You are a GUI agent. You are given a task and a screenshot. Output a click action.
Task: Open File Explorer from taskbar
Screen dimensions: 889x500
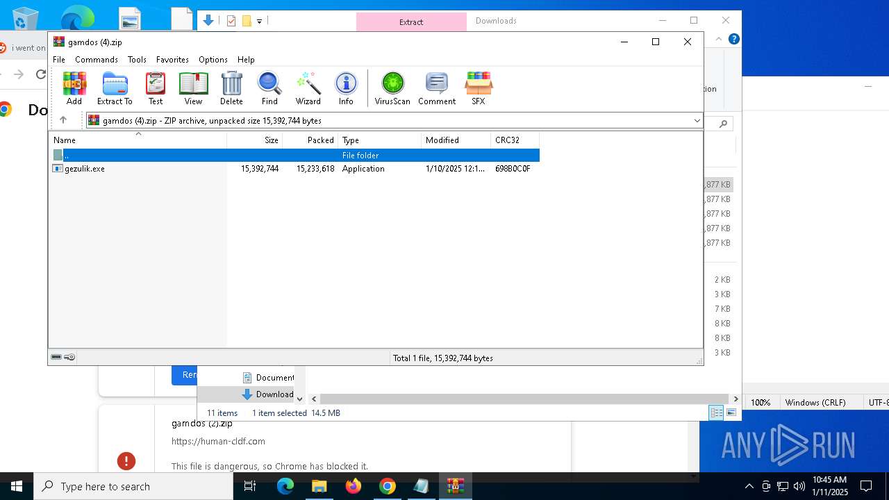tap(319, 486)
